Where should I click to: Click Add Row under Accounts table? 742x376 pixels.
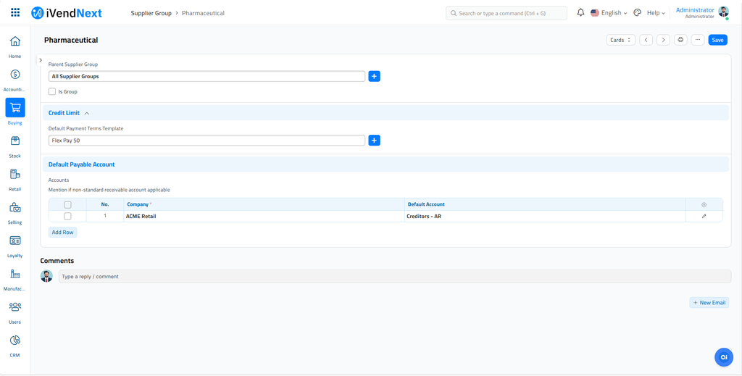(x=63, y=233)
